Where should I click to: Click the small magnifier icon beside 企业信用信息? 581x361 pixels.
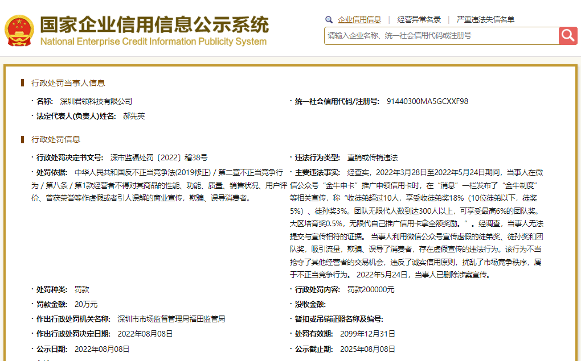[x=329, y=19]
